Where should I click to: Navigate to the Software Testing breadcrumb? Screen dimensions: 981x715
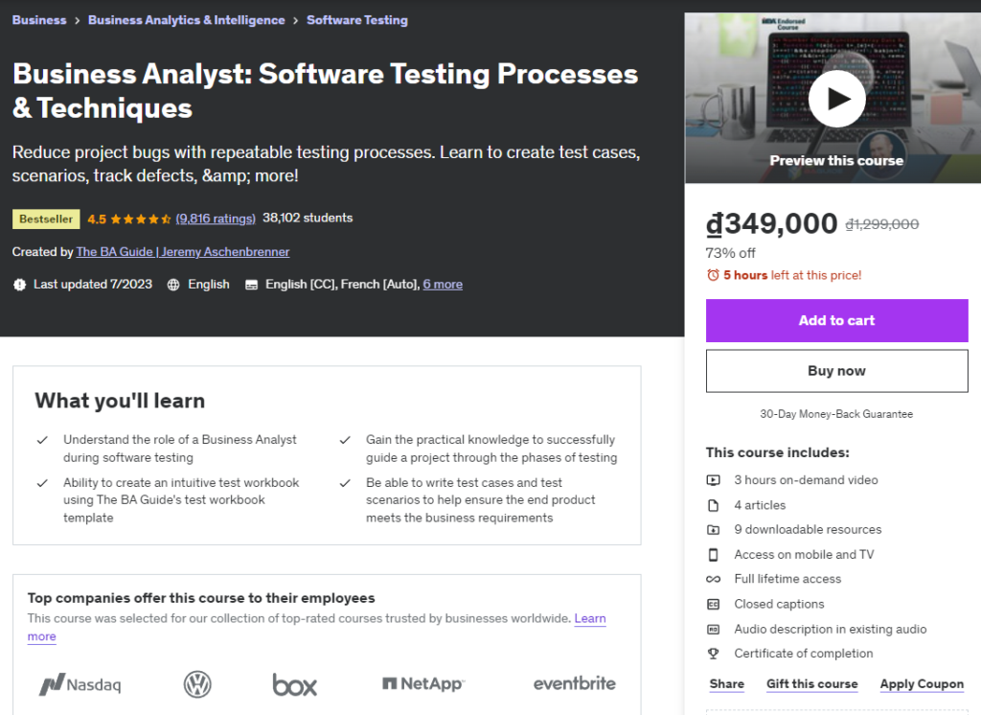pyautogui.click(x=357, y=19)
